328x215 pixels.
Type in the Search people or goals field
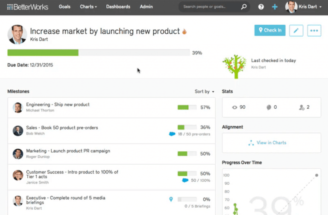pyautogui.click(x=209, y=7)
